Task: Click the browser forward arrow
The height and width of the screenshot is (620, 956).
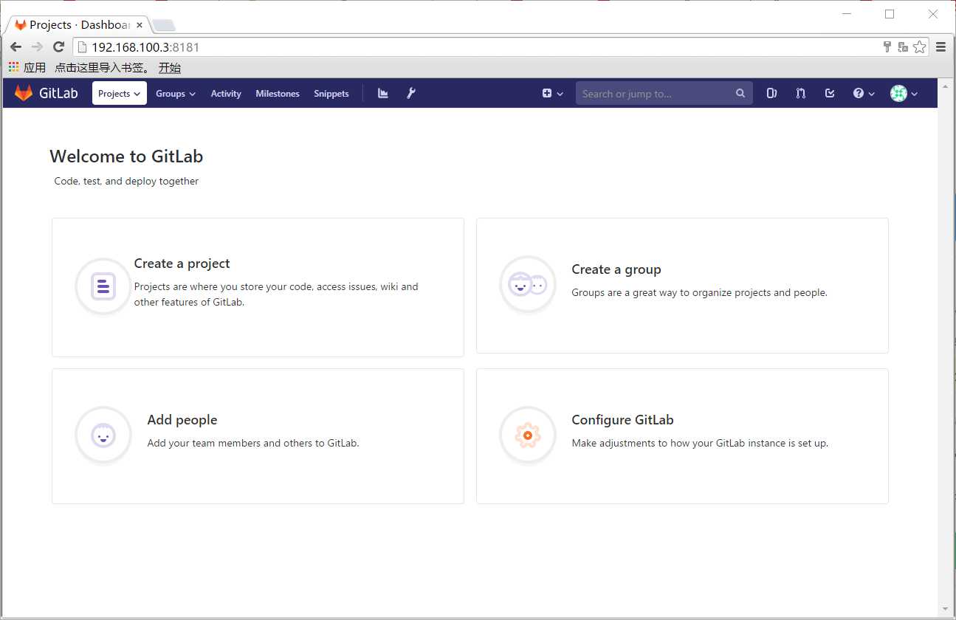Action: (x=37, y=47)
